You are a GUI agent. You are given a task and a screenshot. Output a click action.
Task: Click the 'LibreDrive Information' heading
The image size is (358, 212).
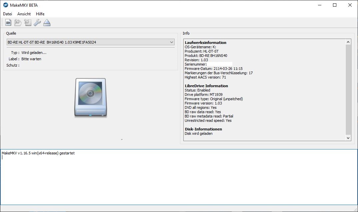click(x=206, y=86)
